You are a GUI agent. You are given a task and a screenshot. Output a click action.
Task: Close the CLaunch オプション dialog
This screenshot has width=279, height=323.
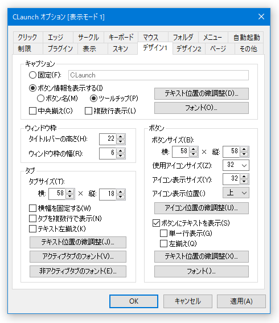click(261, 17)
